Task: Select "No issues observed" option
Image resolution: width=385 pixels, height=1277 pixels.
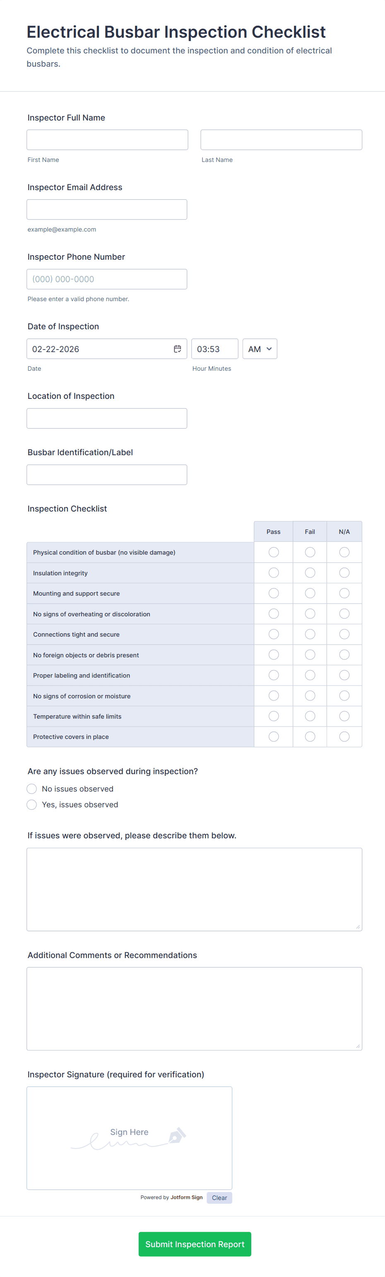Action: point(32,789)
